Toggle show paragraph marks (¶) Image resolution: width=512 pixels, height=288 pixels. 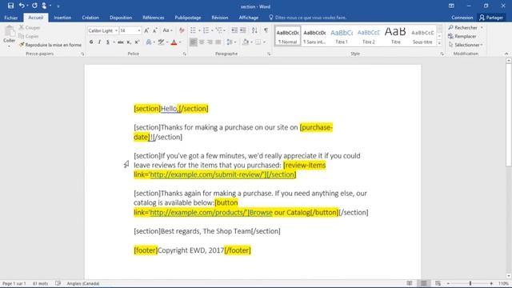tap(266, 30)
